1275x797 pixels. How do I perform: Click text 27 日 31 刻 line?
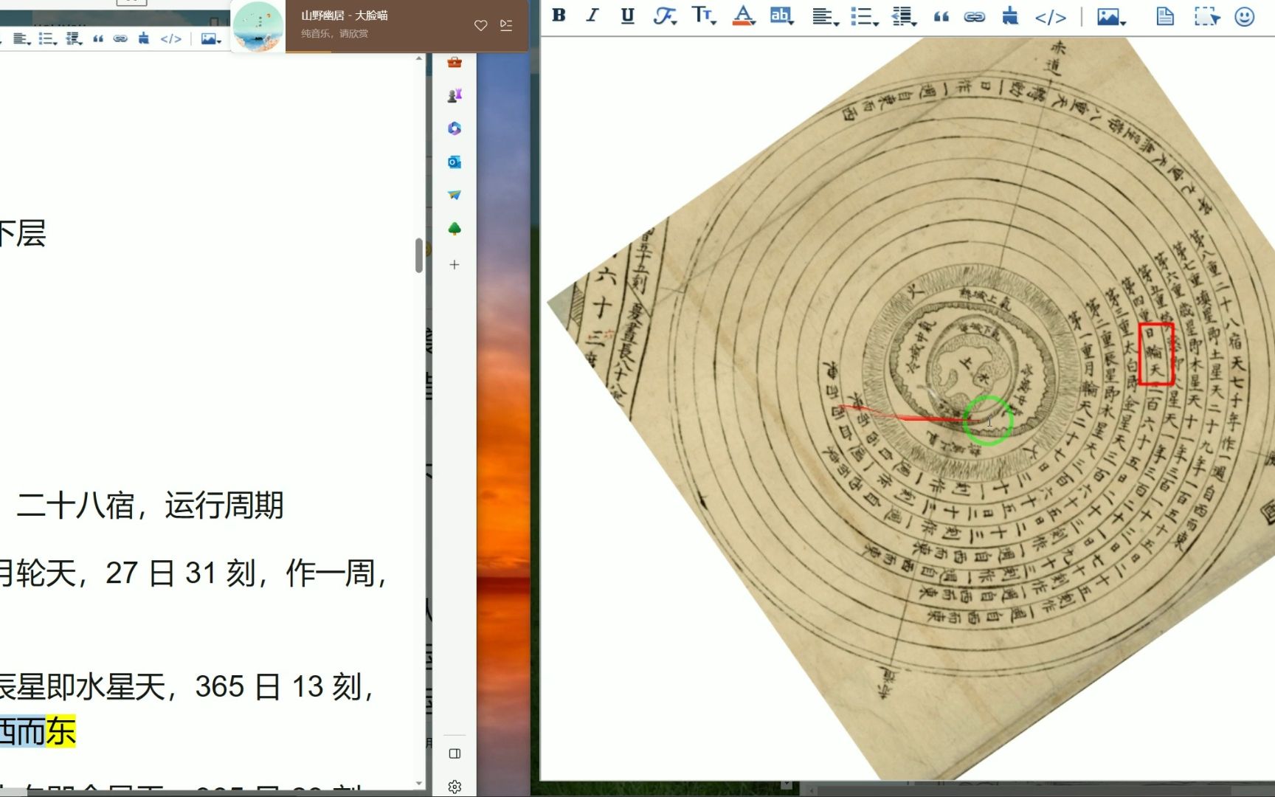coord(193,573)
